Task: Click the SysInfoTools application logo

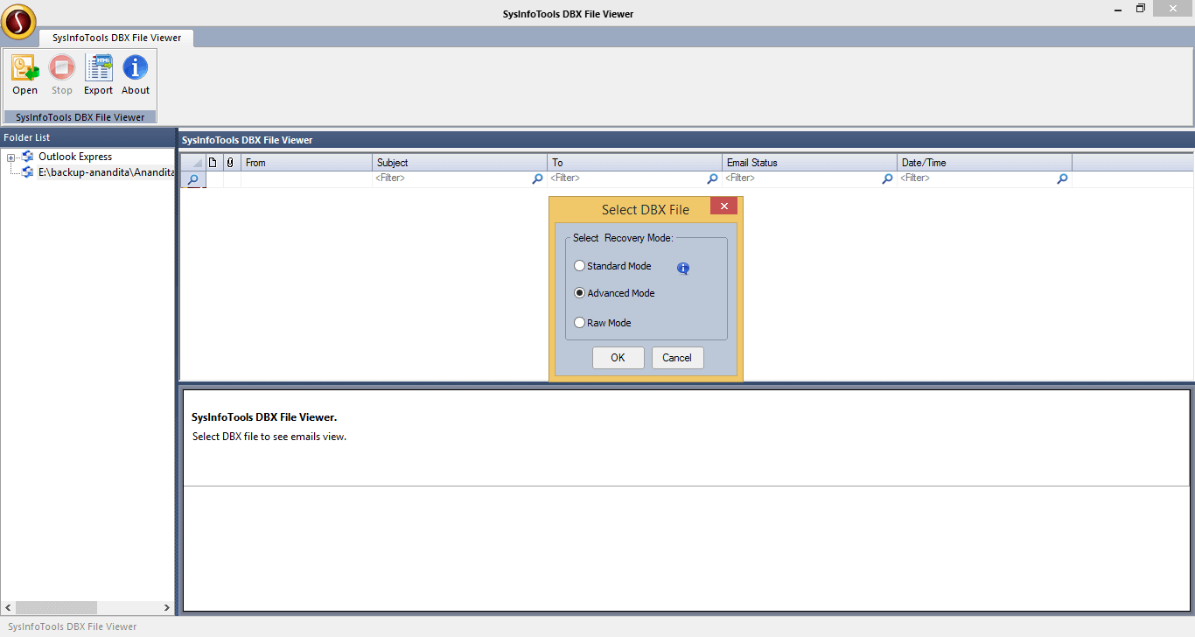Action: pos(18,22)
